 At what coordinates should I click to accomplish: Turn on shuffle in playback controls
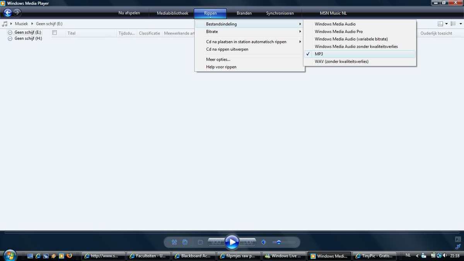click(174, 242)
